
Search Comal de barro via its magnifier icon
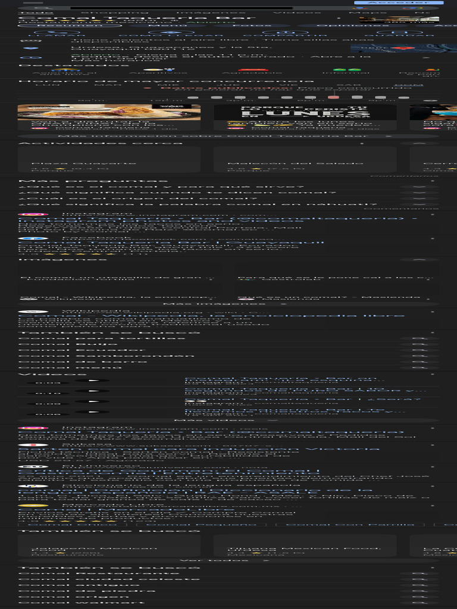click(420, 362)
